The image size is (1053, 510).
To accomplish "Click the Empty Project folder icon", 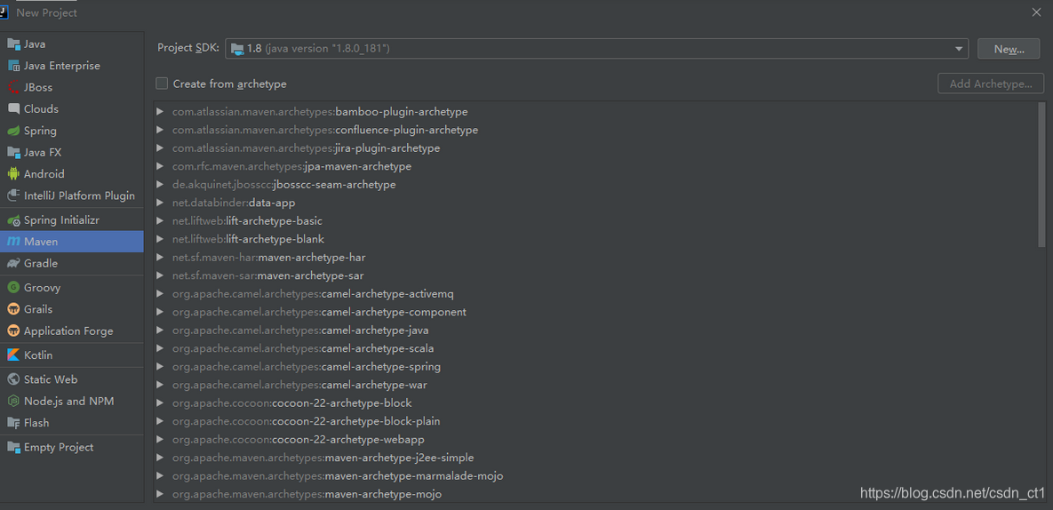I will point(13,447).
